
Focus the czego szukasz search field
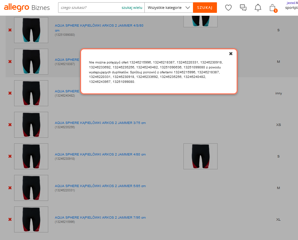[89, 8]
